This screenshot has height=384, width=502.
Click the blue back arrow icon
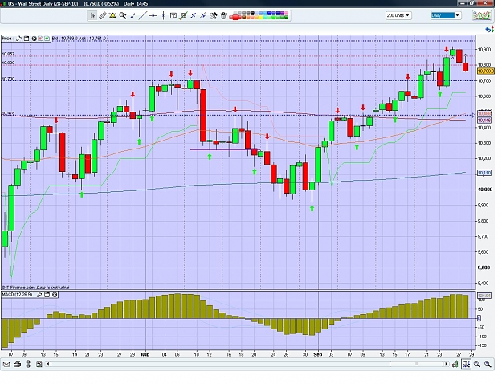pyautogui.click(x=488, y=30)
